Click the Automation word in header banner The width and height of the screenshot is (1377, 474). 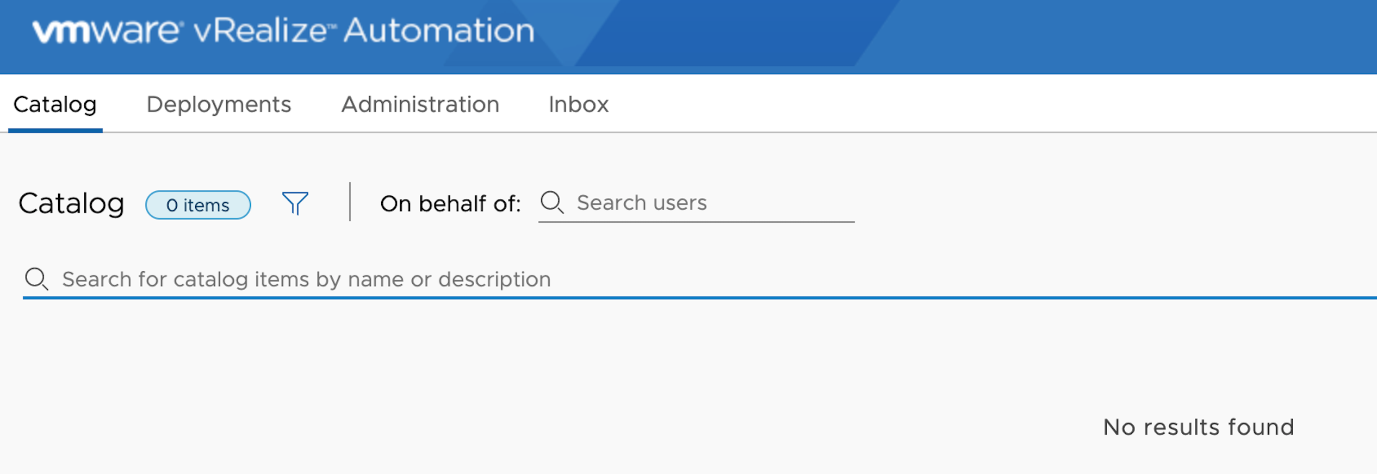pos(439,30)
